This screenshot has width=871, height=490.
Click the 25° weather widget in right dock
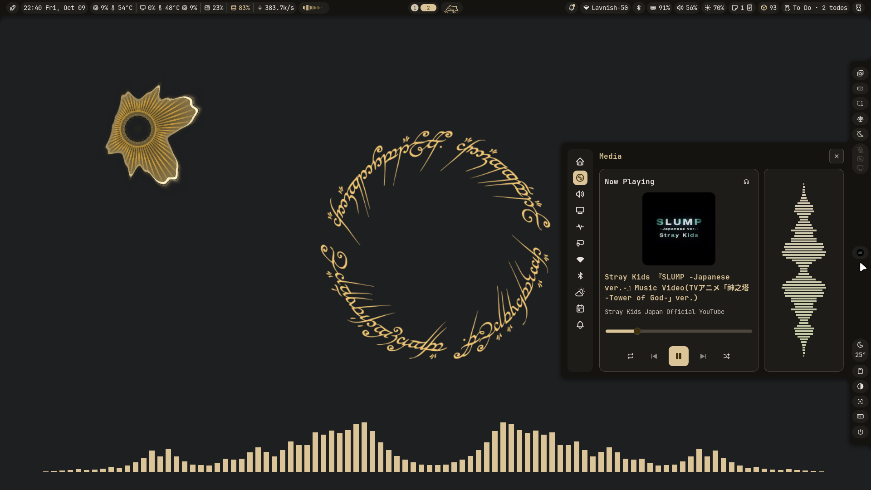coord(860,349)
